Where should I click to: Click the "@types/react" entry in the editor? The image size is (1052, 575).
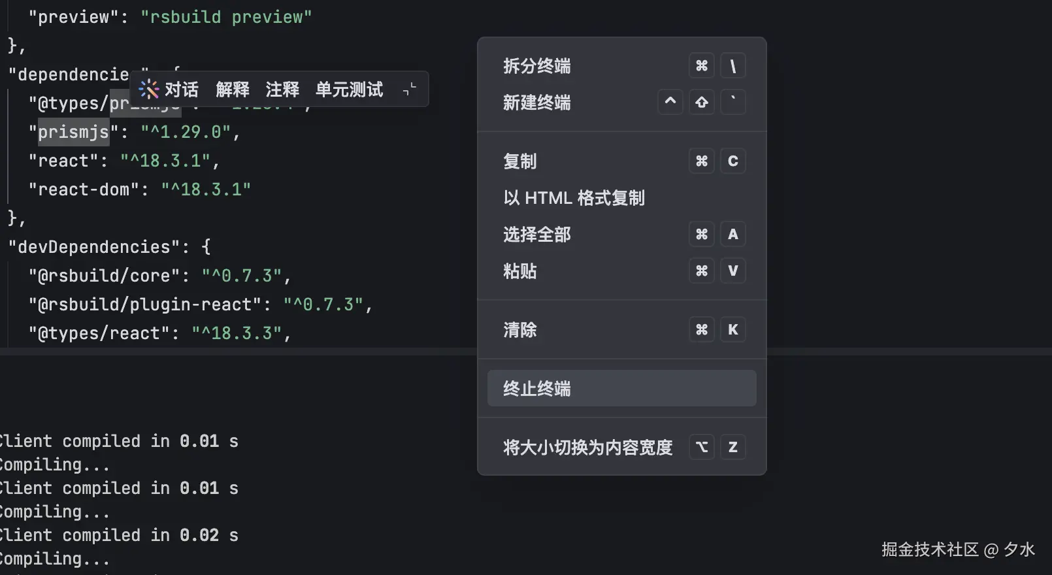click(x=99, y=333)
